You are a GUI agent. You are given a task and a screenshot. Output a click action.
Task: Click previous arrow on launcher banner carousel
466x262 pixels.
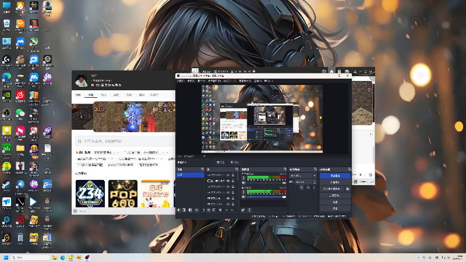click(81, 117)
